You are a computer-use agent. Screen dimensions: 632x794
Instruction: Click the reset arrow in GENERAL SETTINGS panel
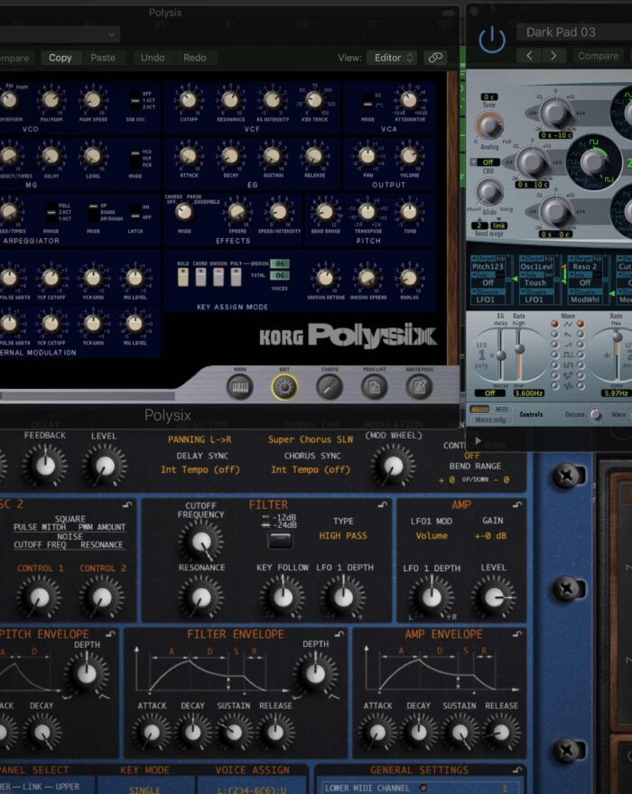click(x=517, y=770)
